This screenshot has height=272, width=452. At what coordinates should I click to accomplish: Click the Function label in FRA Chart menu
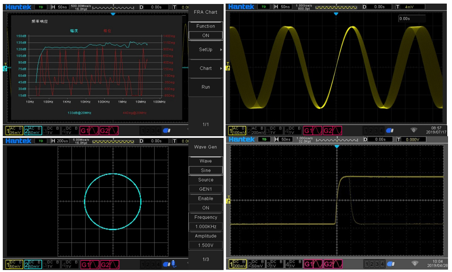tap(205, 26)
